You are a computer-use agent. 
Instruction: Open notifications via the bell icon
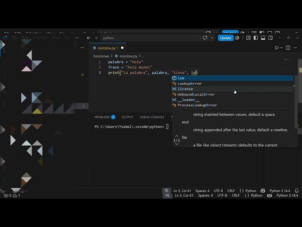[297, 191]
